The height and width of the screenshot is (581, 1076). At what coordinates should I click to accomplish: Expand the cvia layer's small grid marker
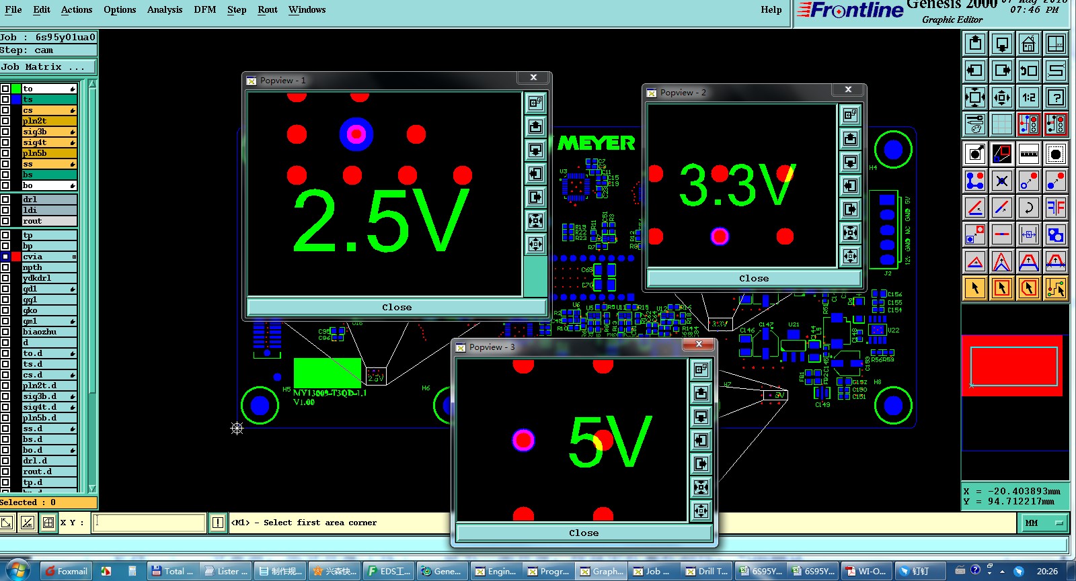tap(74, 257)
